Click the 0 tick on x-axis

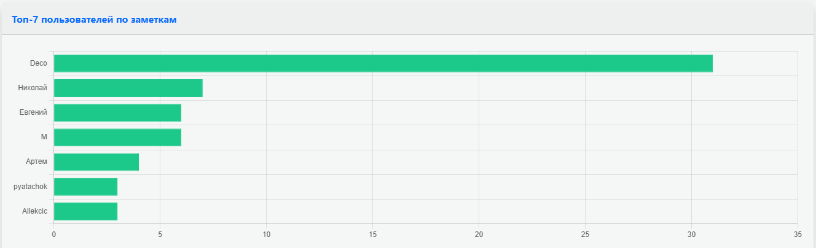pos(54,234)
